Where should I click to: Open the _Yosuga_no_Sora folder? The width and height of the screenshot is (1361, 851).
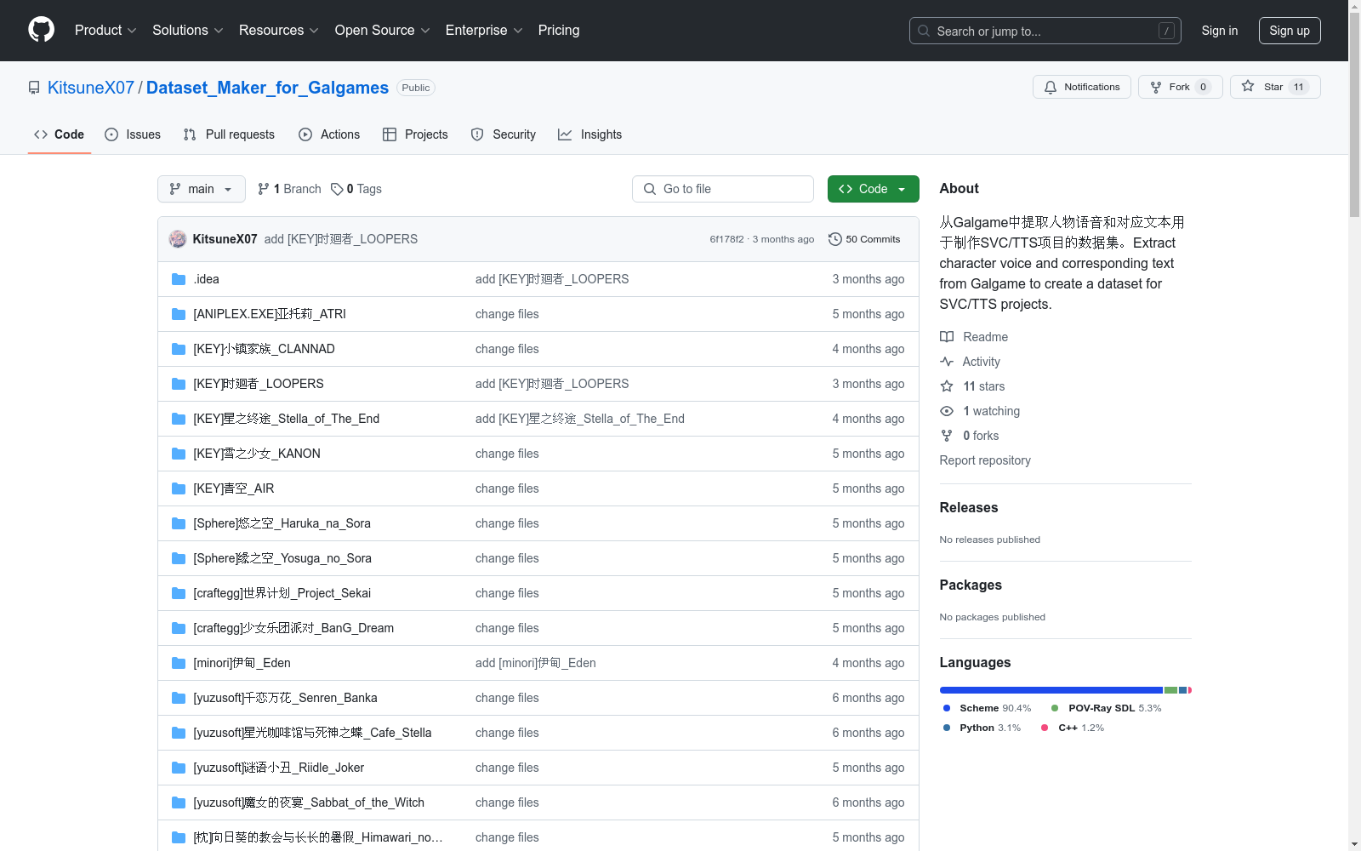pos(282,558)
